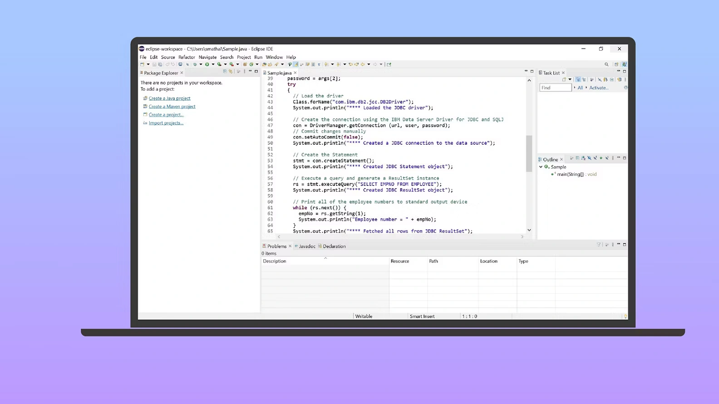Toggle Hide Fields in Outline toolbar
Image resolution: width=719 pixels, height=404 pixels.
click(x=589, y=158)
